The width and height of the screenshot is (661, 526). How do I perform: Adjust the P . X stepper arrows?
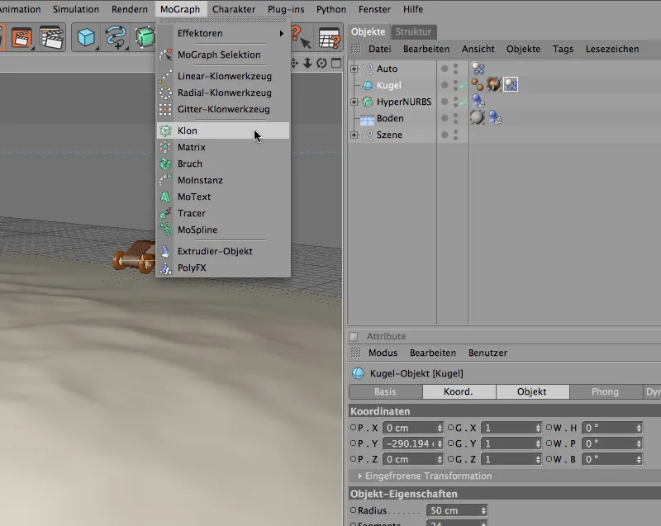click(440, 428)
